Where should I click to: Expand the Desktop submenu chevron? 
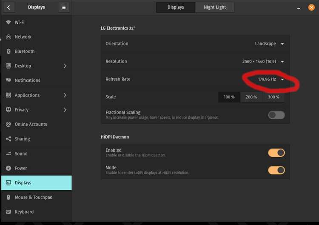pos(65,66)
